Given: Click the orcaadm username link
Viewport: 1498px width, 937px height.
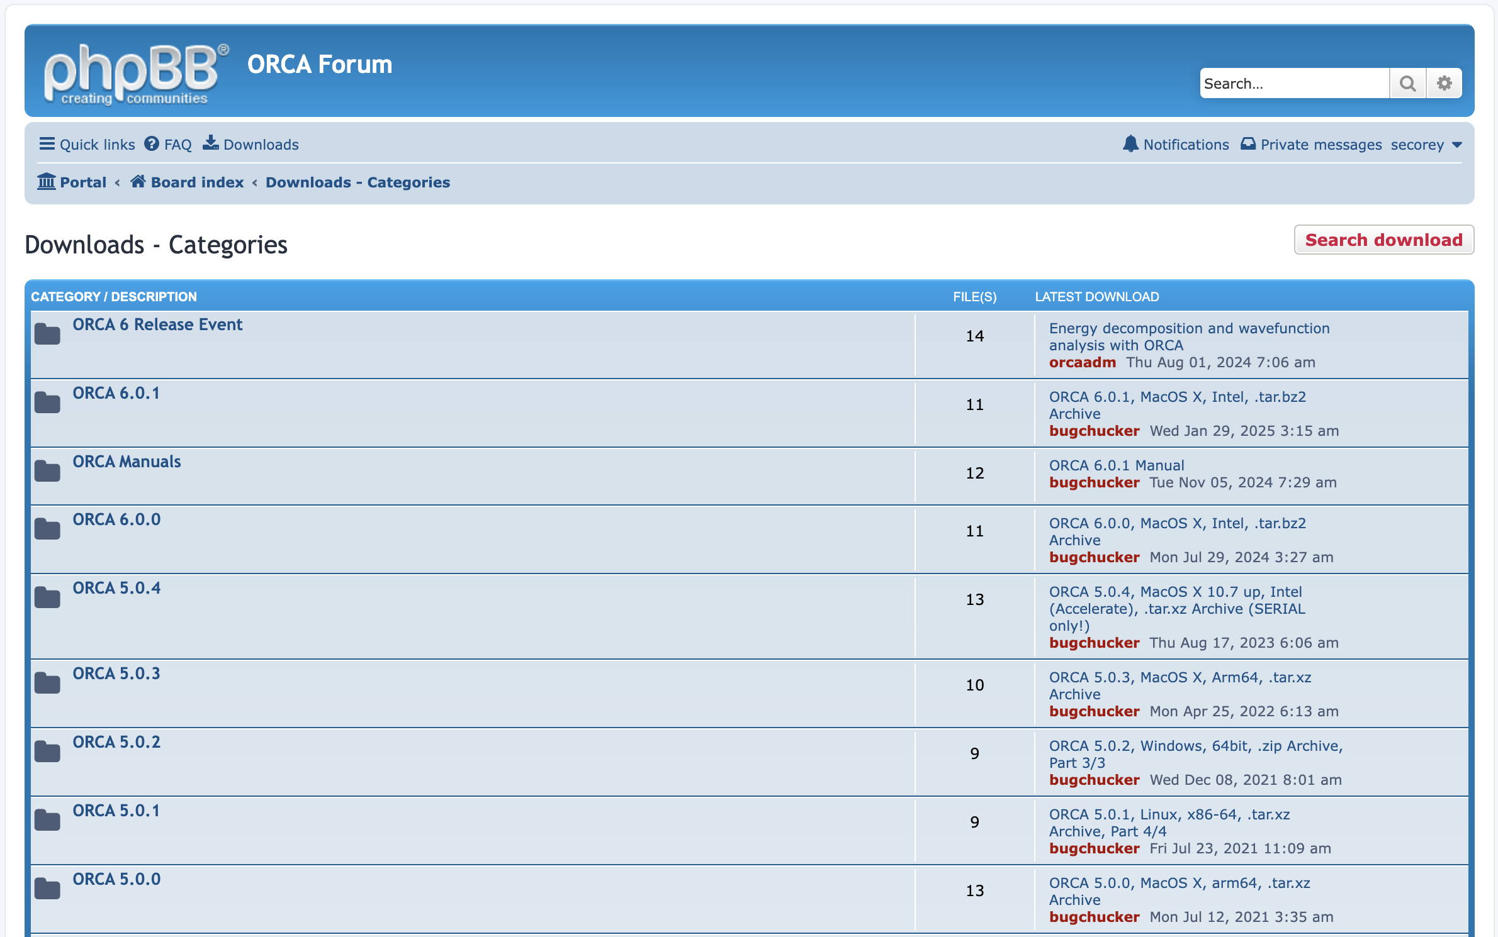Looking at the screenshot, I should pyautogui.click(x=1082, y=362).
